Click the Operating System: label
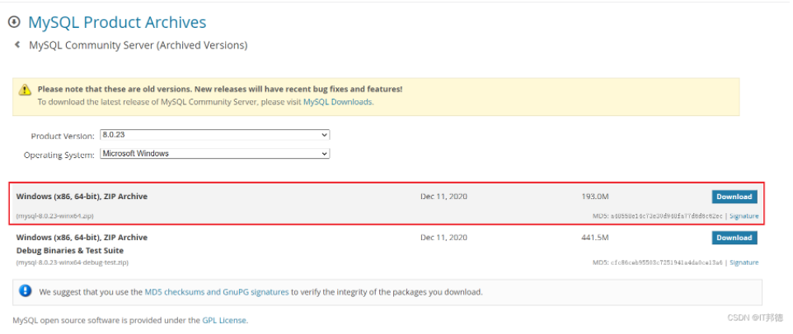793x334 pixels. click(x=59, y=155)
